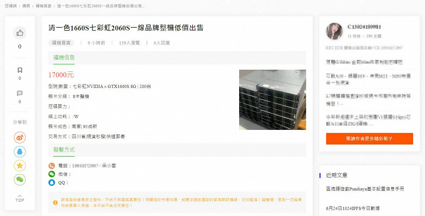The width and height of the screenshot is (425, 216).
Task: Go to the 礦業 breadcrumb link
Action: (x=26, y=5)
